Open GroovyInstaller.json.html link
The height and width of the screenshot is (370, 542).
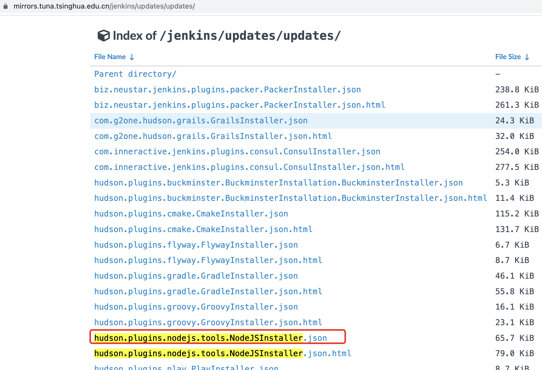[208, 322]
